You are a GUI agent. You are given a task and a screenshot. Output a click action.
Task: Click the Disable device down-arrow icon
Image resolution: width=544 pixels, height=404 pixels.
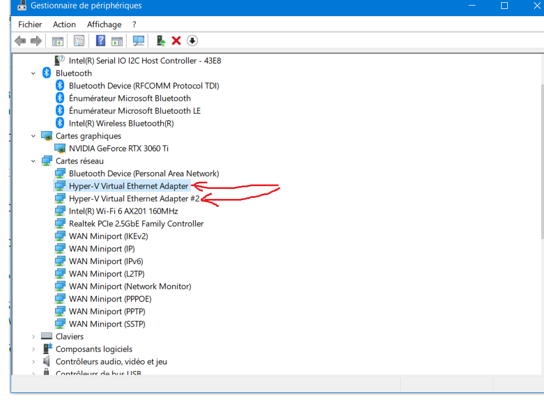click(192, 41)
